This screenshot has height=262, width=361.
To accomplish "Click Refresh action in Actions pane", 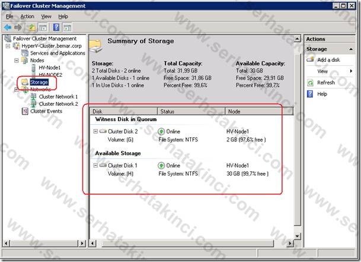I will tap(326, 83).
